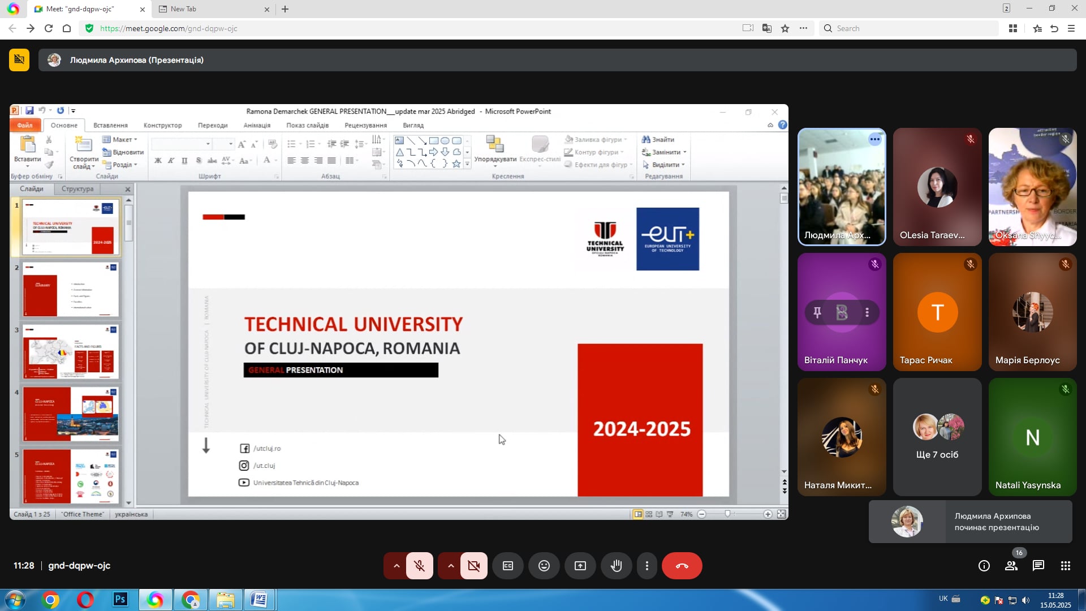Select slide 2 thumbnail

71,289
